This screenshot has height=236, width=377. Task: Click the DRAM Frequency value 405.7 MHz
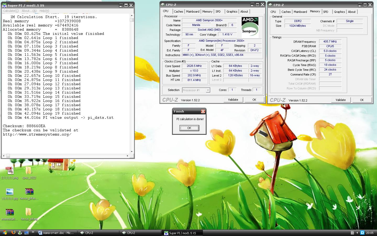click(330, 41)
